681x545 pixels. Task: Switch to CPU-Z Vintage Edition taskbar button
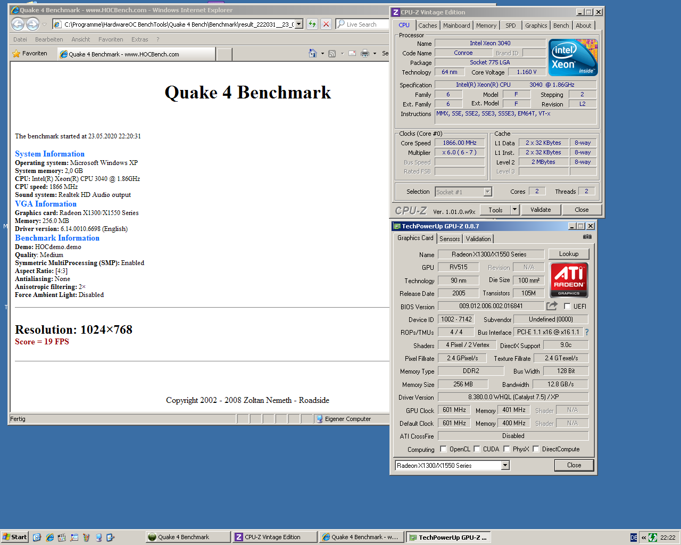[275, 537]
